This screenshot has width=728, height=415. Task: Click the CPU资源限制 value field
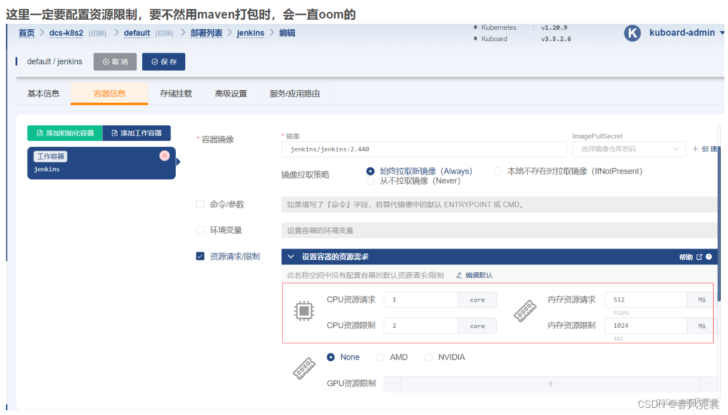point(421,325)
